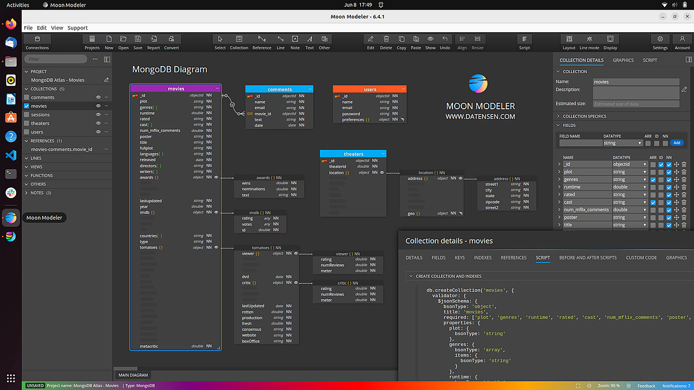Image resolution: width=694 pixels, height=390 pixels.
Task: Edit project name pencil in sidebar
Action: tap(107, 80)
